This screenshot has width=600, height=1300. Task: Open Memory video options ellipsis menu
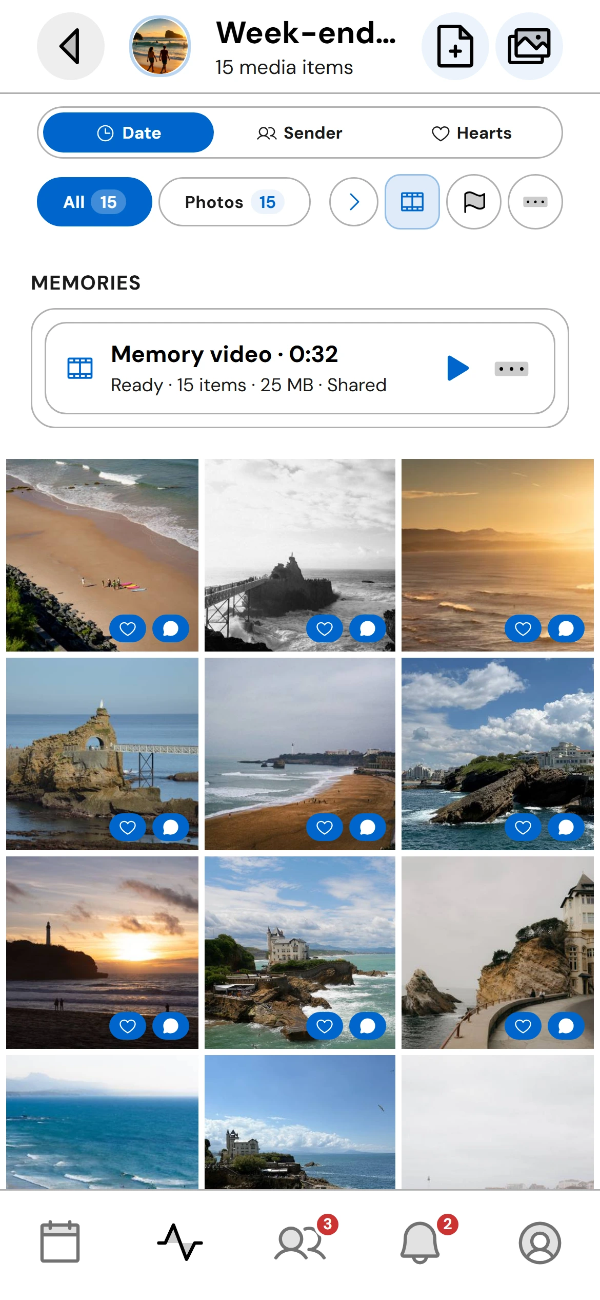511,369
